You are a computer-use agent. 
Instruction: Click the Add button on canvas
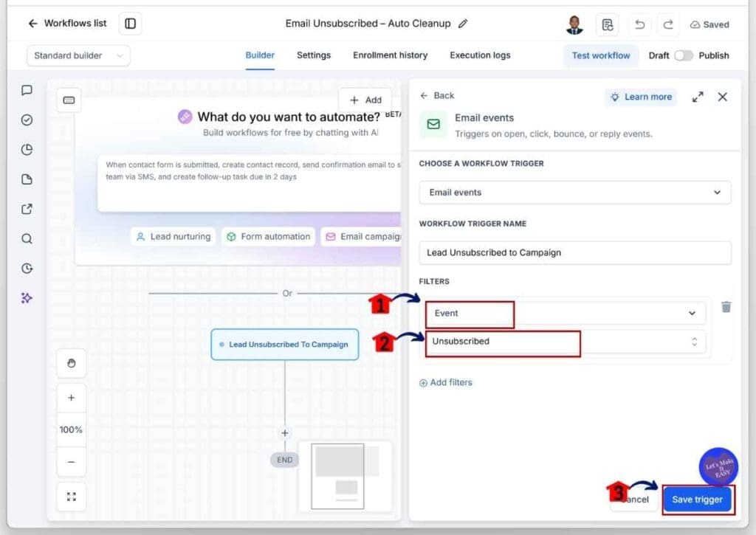[x=365, y=100]
